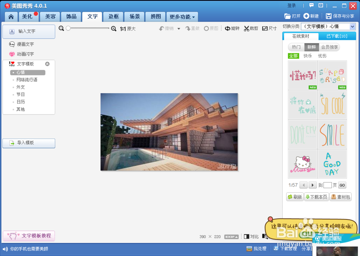360x256 pixels.
Task: Set zoom to 1:1 原大
Action: coord(128,29)
